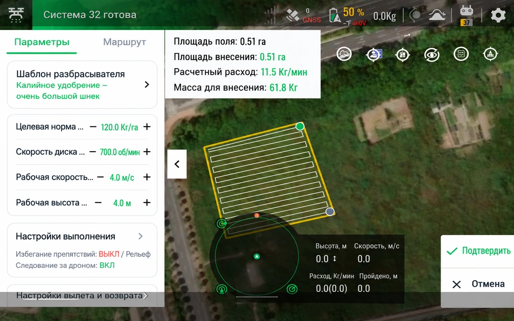514x321 pixels.
Task: Tap green target icon on the compass circle
Action: click(292, 289)
